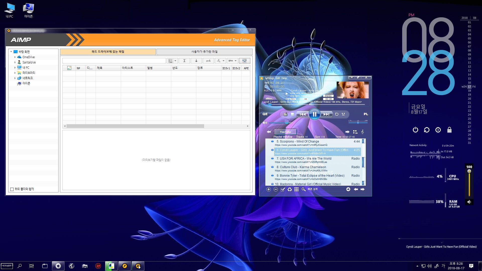Collapse the 바탕 화면 tree node
Image resolution: width=482 pixels, height=271 pixels.
tap(11, 52)
